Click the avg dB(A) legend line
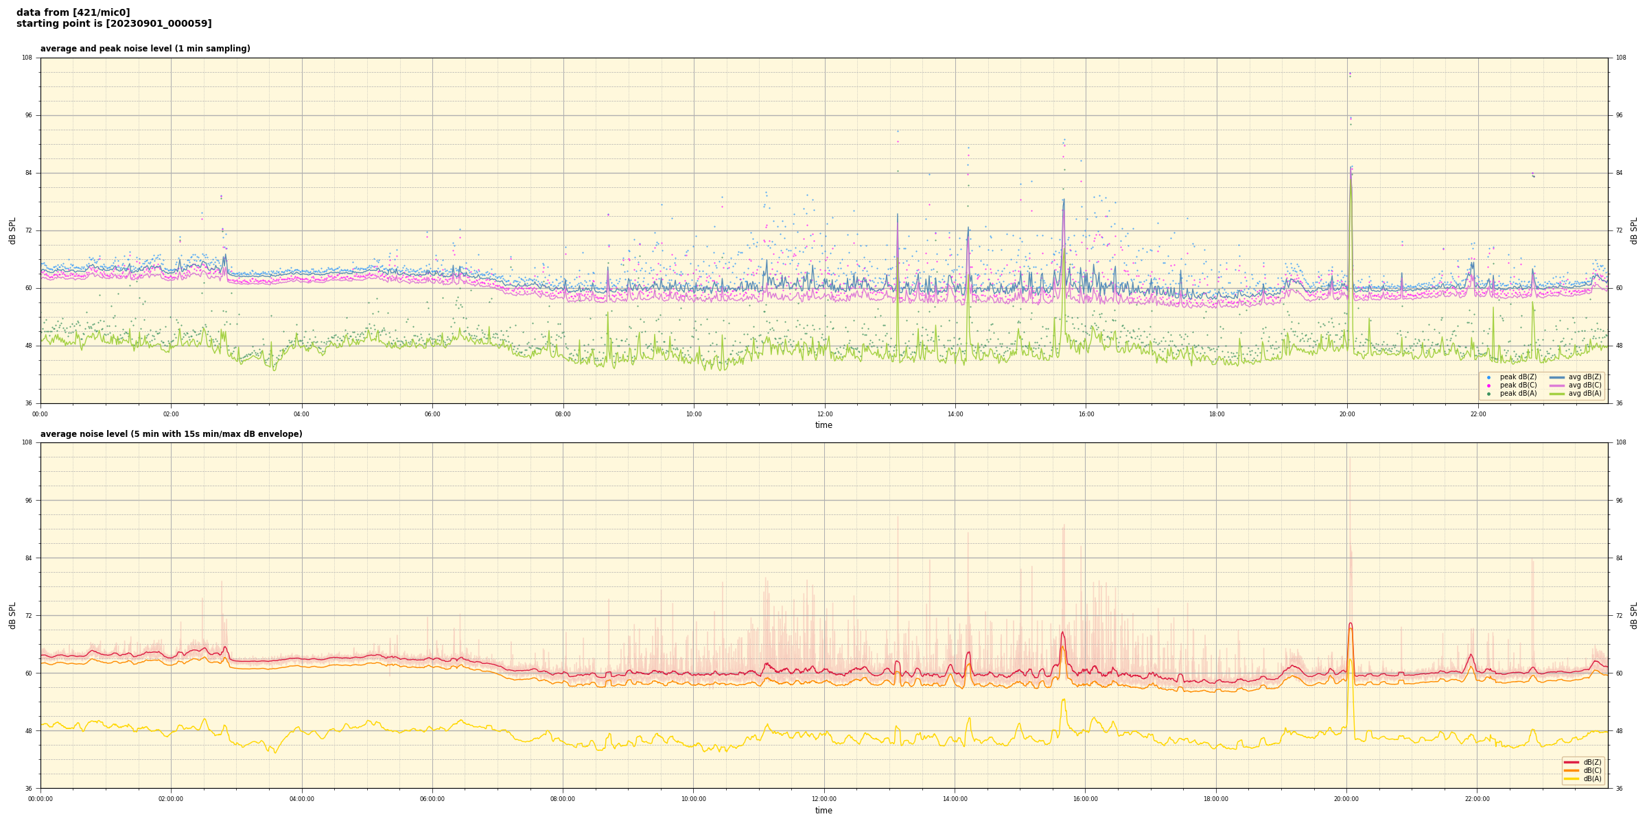Image resolution: width=1647 pixels, height=823 pixels. (1557, 394)
